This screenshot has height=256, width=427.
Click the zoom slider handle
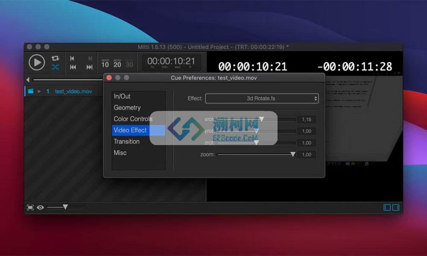tap(293, 154)
